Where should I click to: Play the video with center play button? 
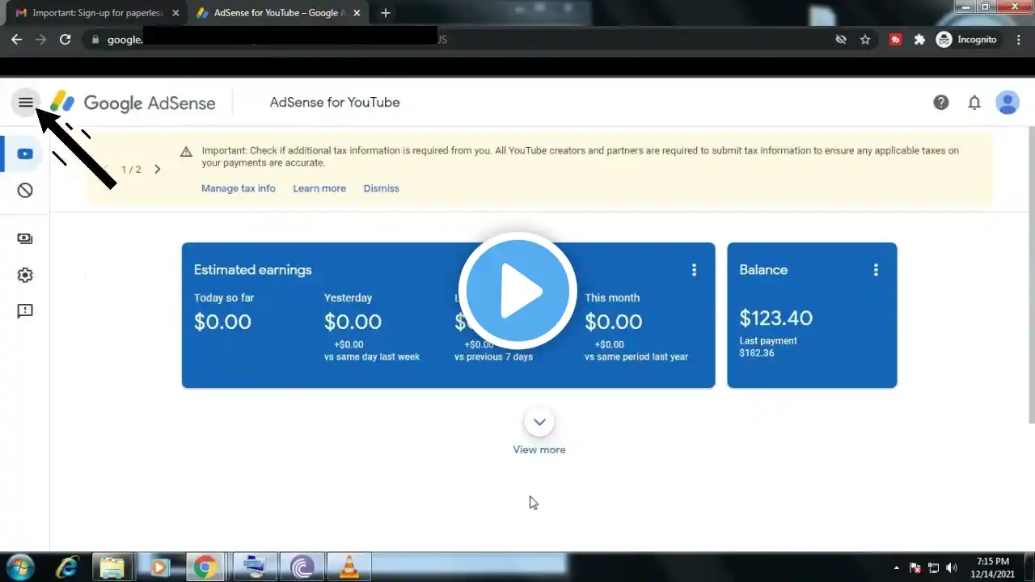point(517,291)
